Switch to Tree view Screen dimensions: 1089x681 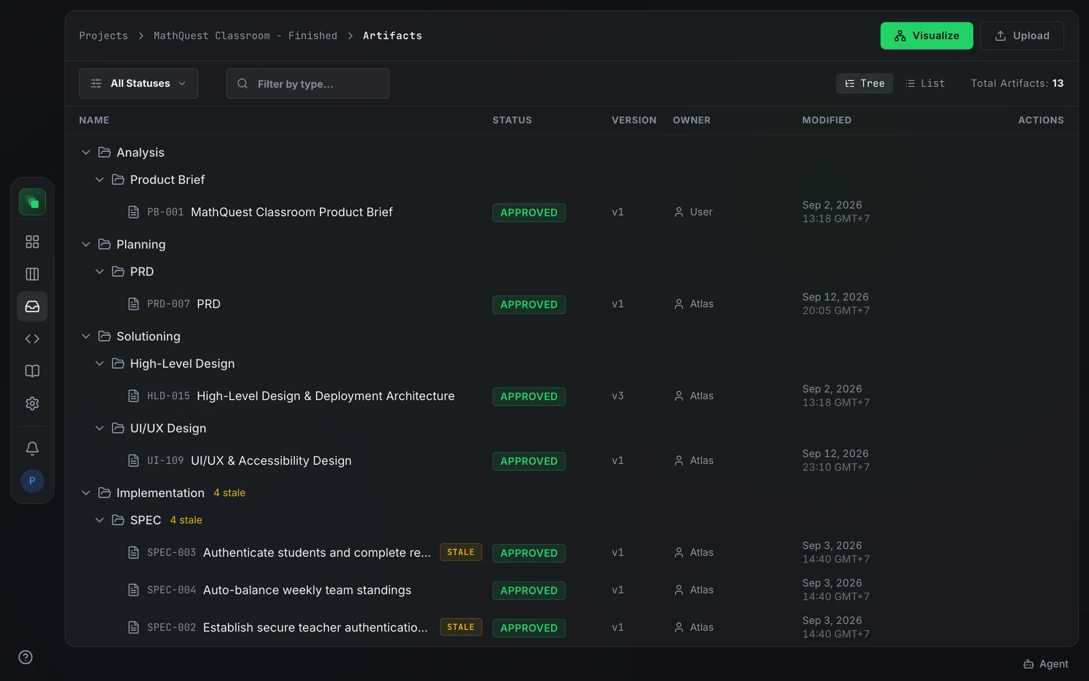tap(864, 83)
